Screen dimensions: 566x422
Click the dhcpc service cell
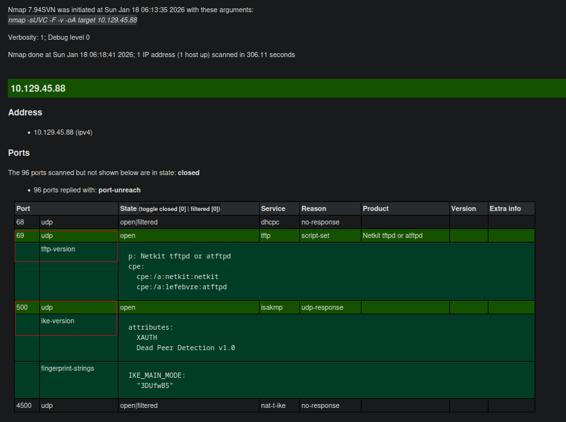click(271, 222)
